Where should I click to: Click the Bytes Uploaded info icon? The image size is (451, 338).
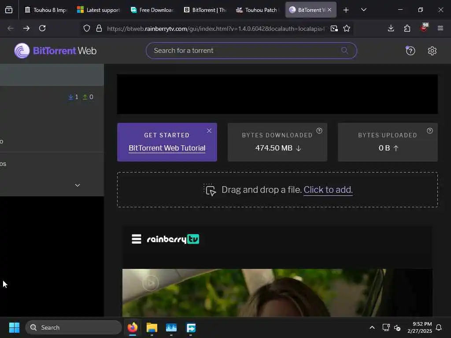pos(430,131)
